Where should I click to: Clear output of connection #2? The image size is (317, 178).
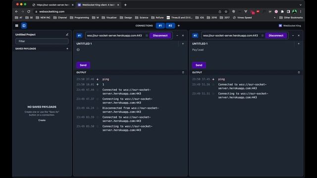(x=299, y=72)
